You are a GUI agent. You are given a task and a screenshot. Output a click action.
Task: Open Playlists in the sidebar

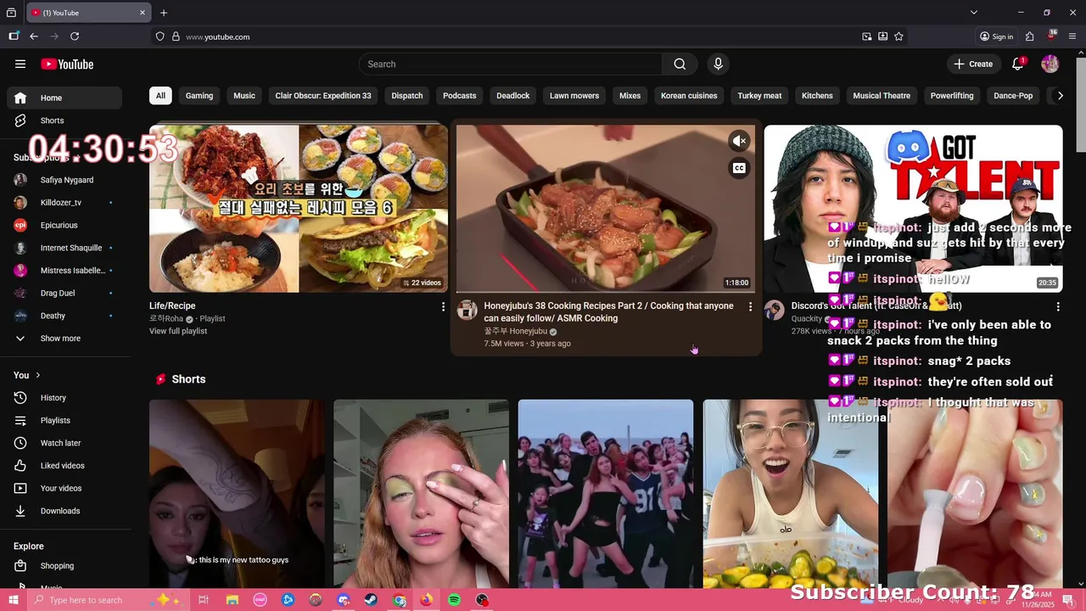pyautogui.click(x=64, y=420)
